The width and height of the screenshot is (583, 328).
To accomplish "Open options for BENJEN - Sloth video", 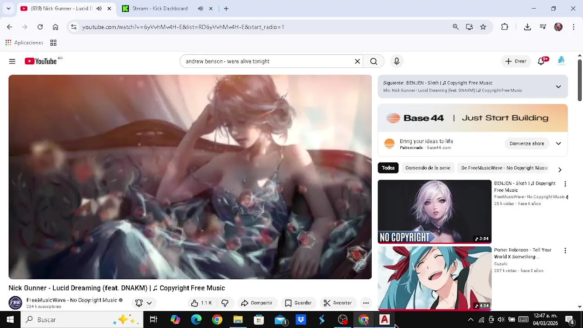I will click(x=565, y=184).
